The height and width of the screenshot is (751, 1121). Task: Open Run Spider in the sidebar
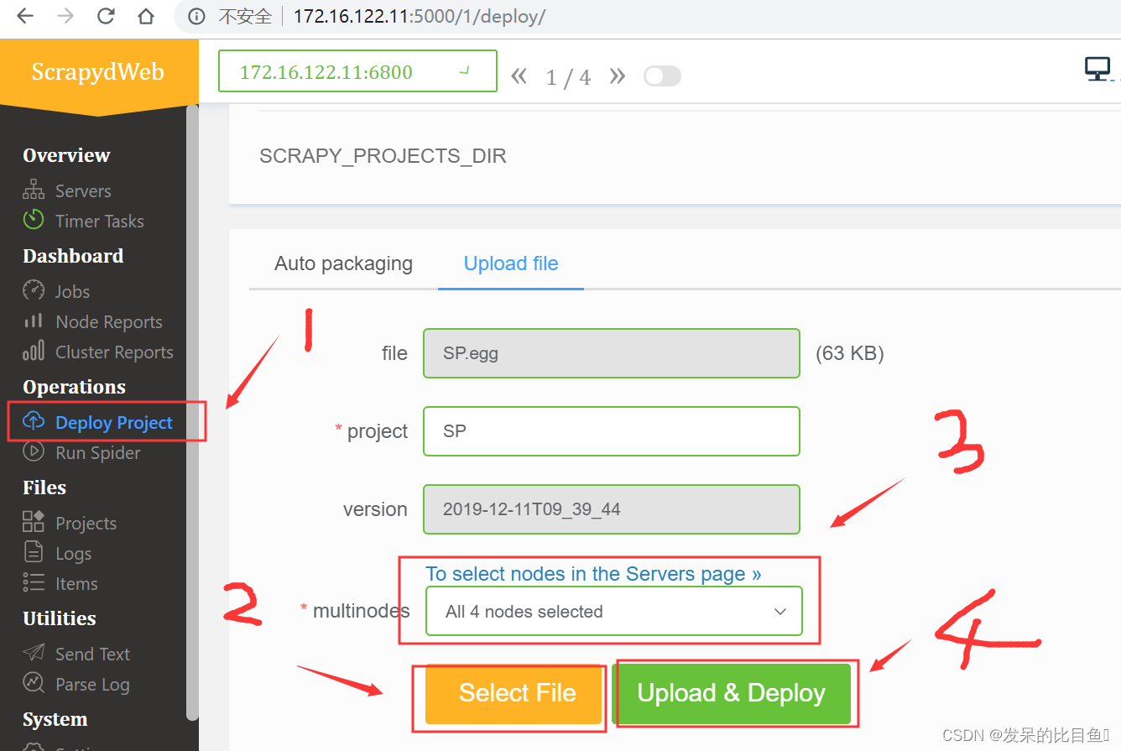click(98, 453)
